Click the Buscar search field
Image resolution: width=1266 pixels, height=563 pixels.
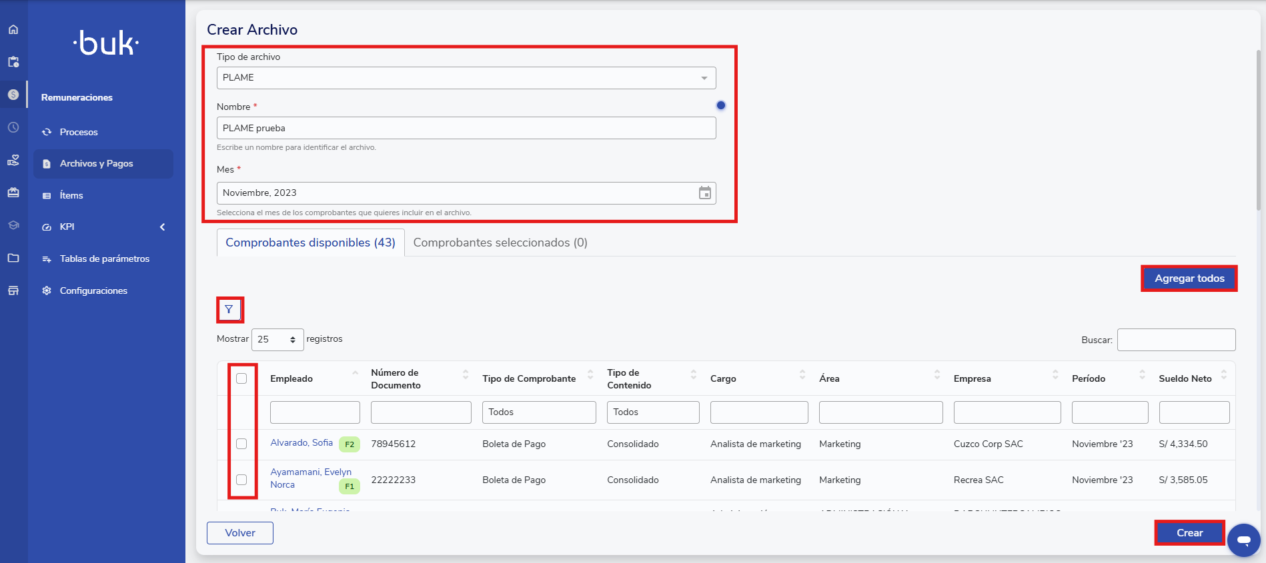(x=1176, y=340)
